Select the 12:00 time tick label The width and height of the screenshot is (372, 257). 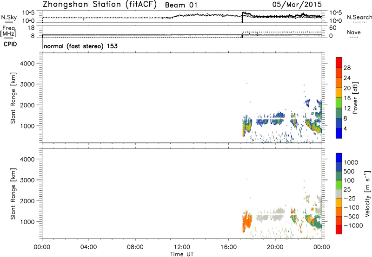coord(182,247)
